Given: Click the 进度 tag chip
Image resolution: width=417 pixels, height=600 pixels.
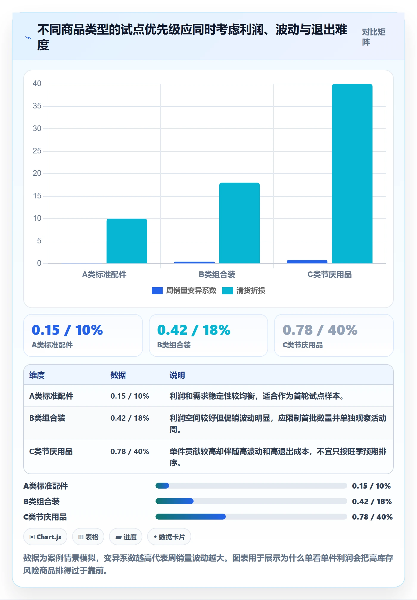Looking at the screenshot, I should pos(126,537).
